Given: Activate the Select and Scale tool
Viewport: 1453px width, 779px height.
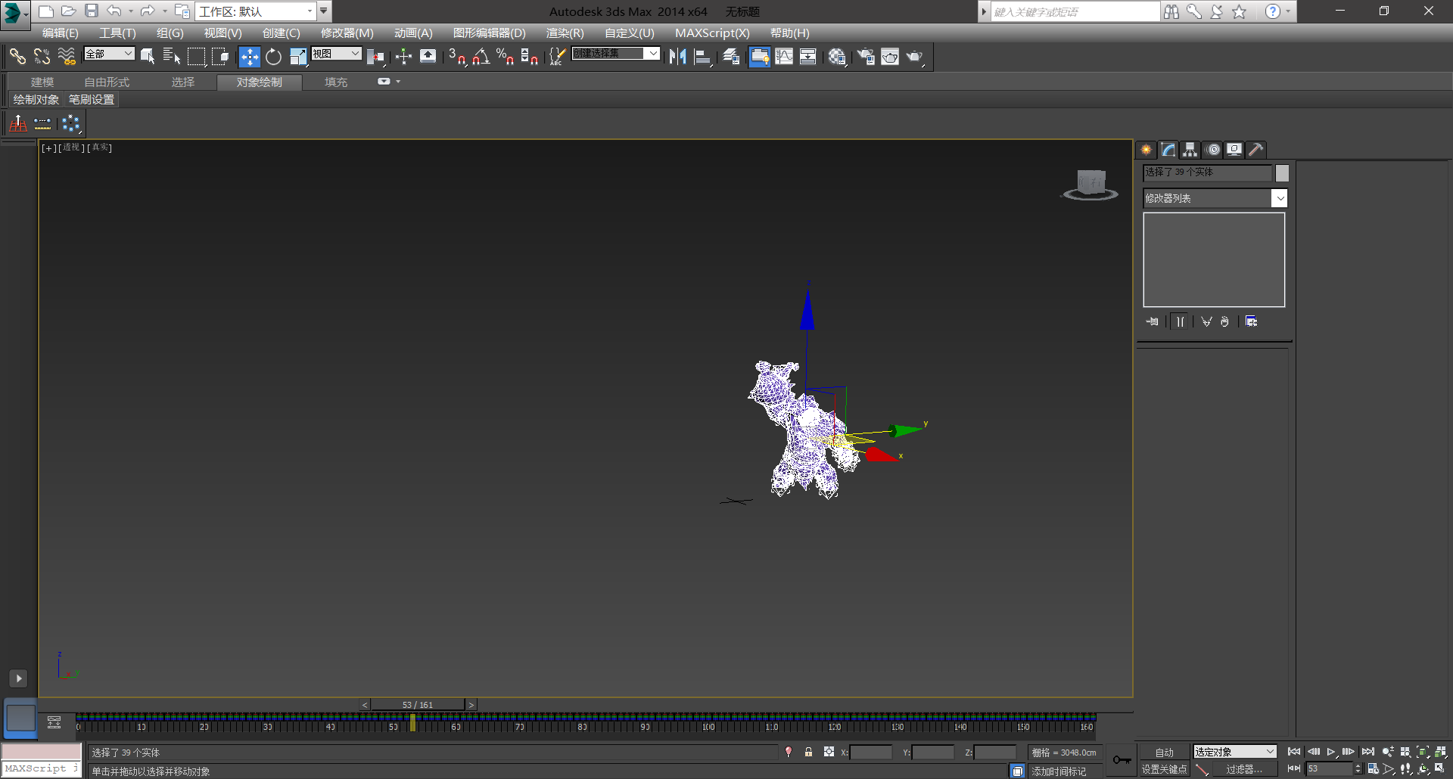Looking at the screenshot, I should pos(298,57).
